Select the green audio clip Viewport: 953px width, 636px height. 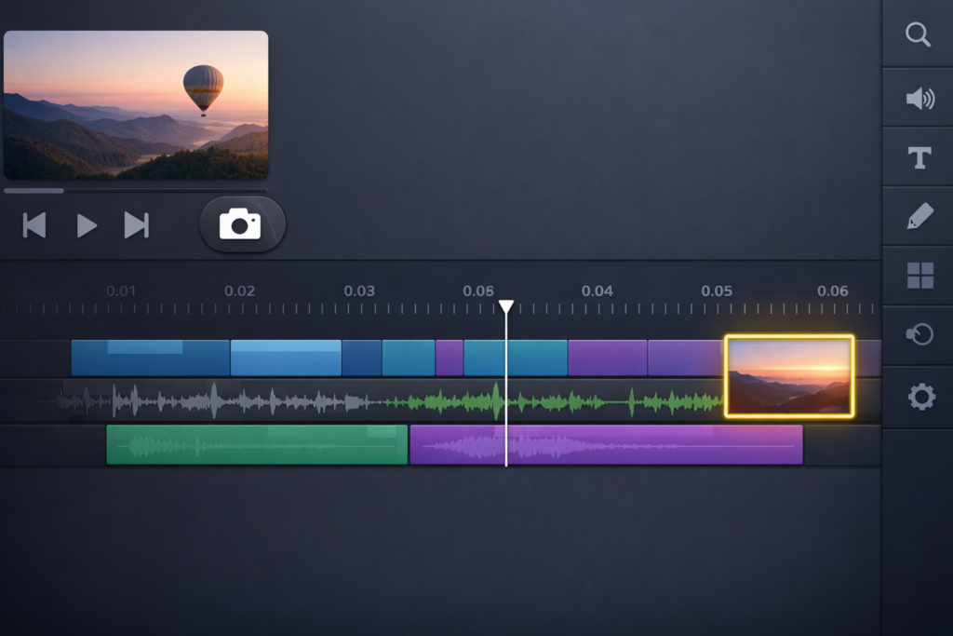pyautogui.click(x=257, y=445)
